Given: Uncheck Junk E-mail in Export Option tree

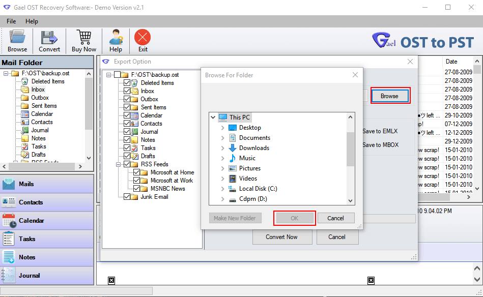Looking at the screenshot, I should (x=127, y=197).
